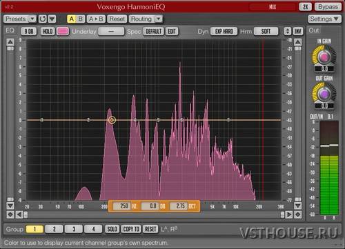Click the up arrow on right spectrum scale

pos(297,42)
